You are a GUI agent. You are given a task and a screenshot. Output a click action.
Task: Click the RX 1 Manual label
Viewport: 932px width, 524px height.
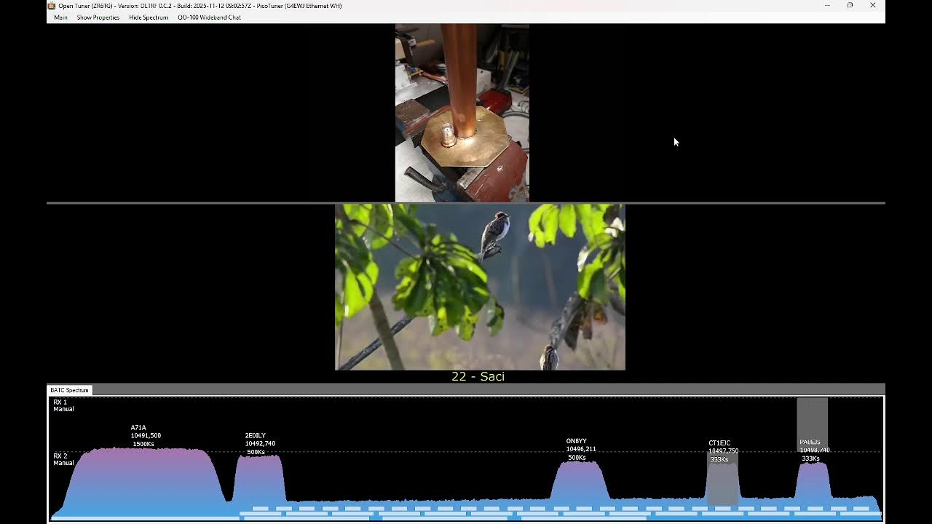pyautogui.click(x=63, y=405)
